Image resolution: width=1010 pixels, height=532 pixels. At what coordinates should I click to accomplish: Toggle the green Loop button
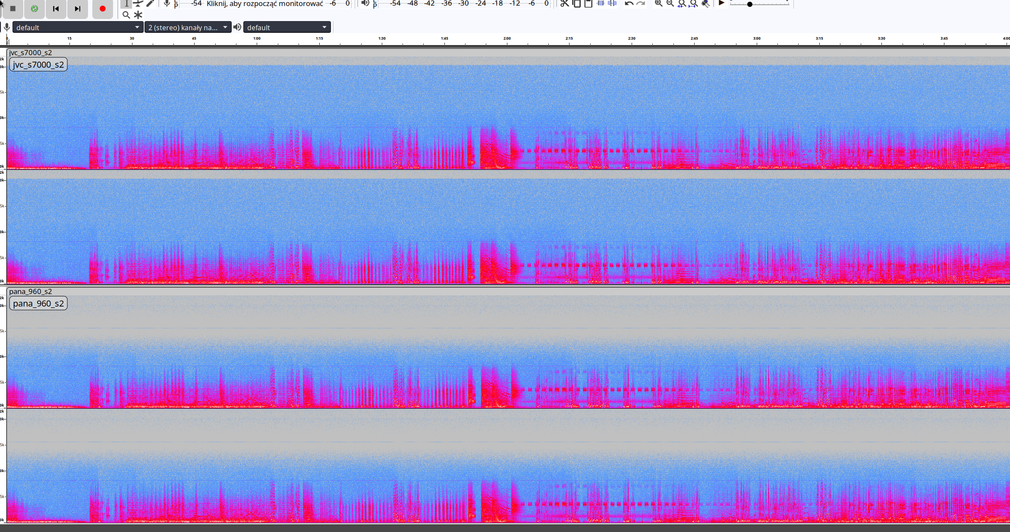pyautogui.click(x=35, y=9)
